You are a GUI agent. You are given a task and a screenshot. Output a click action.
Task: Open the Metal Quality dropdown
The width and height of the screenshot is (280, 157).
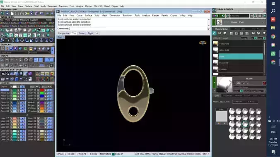tap(245, 102)
